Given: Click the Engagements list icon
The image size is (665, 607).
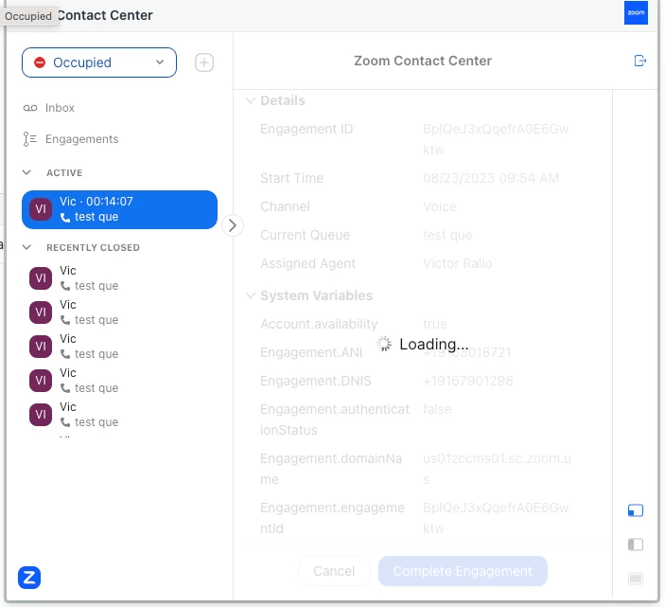Looking at the screenshot, I should 29,139.
